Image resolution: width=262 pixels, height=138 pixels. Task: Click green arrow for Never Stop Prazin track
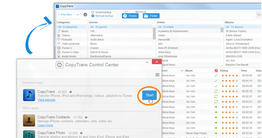216,133
